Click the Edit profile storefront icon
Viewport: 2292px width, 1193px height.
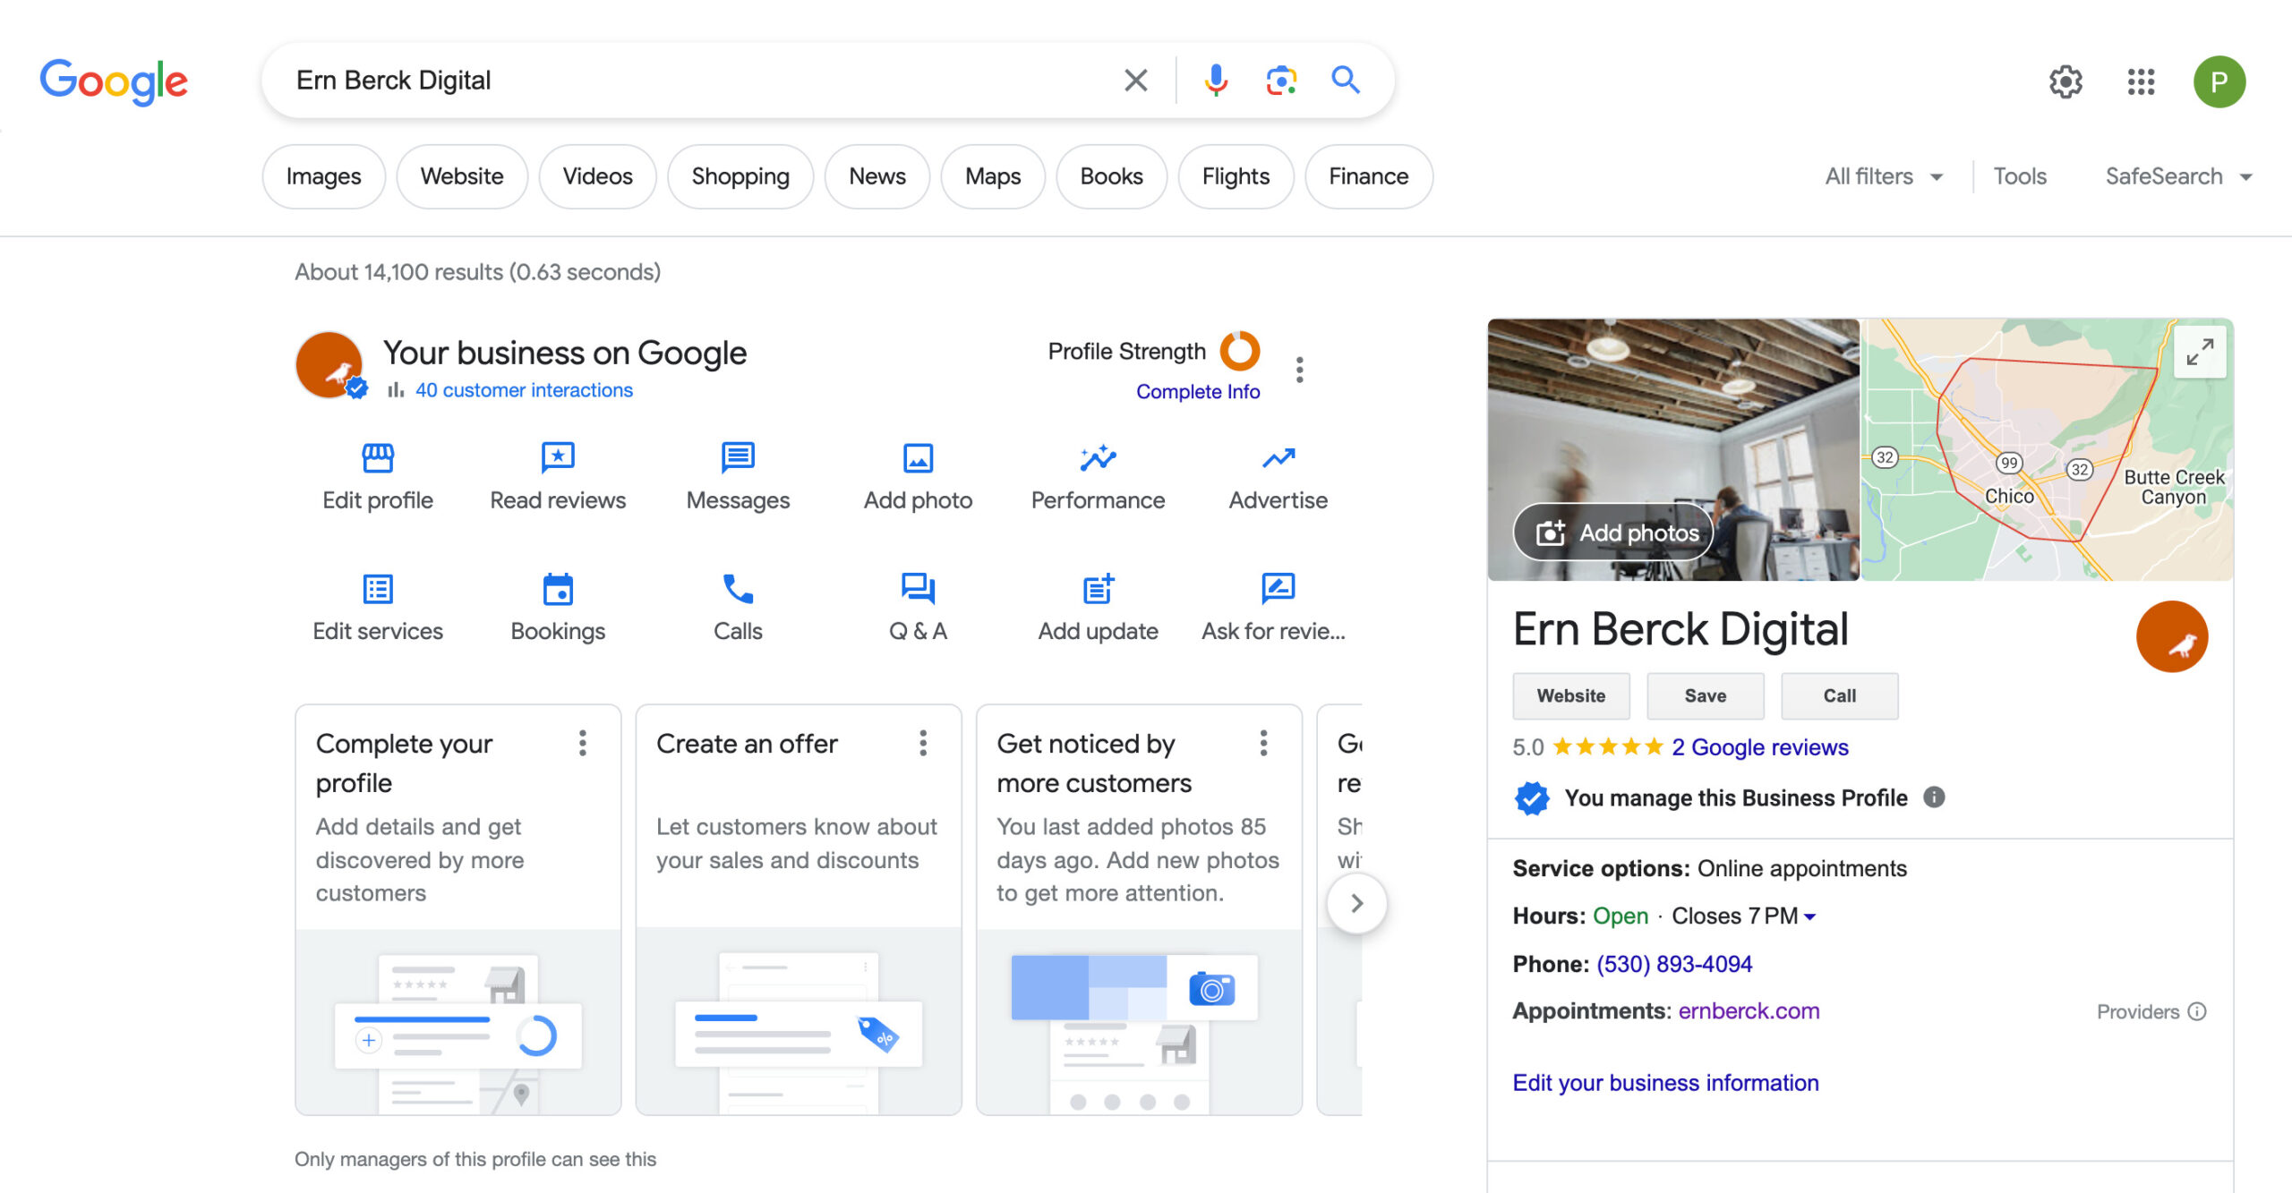[378, 458]
